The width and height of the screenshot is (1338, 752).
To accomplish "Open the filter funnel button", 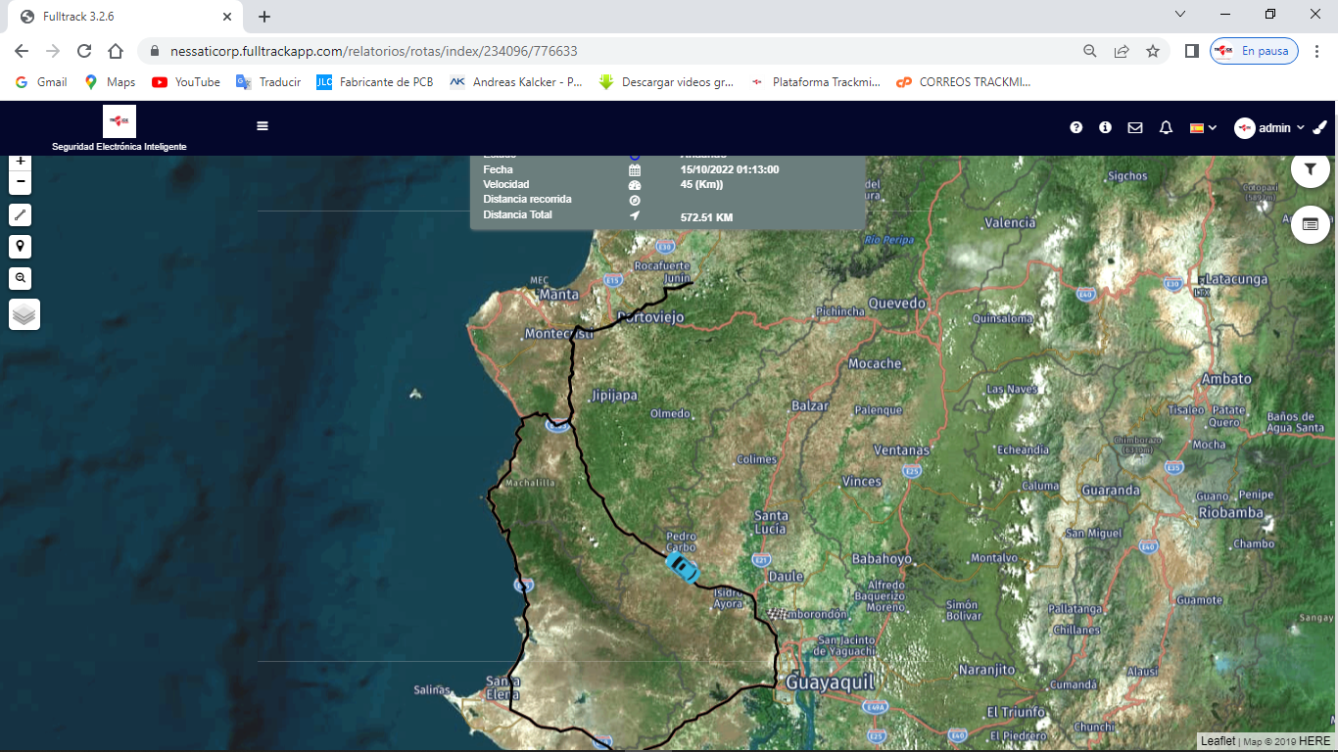I will 1310,169.
